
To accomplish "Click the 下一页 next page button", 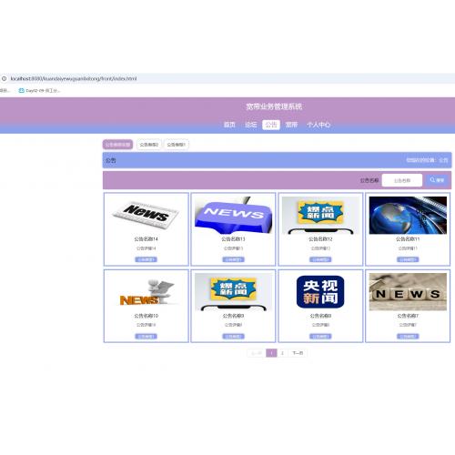I will click(x=298, y=353).
